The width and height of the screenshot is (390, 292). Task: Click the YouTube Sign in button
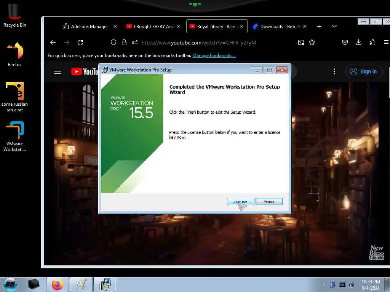pos(364,71)
